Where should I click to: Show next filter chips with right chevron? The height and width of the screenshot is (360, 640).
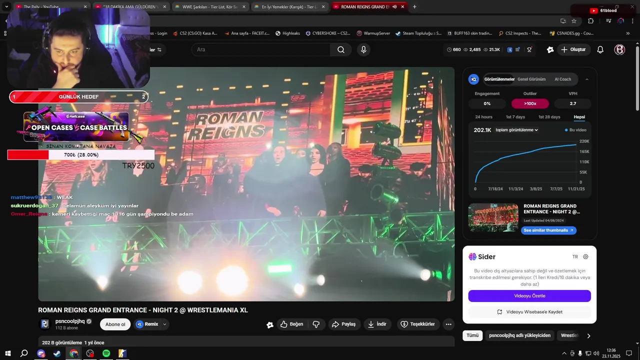click(588, 336)
